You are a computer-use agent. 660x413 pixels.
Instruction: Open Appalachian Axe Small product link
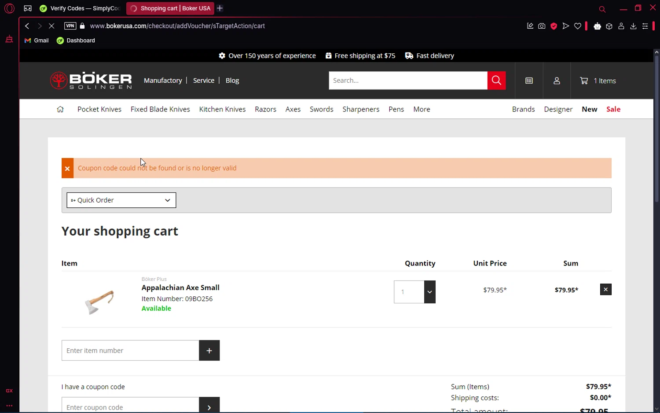[180, 288]
